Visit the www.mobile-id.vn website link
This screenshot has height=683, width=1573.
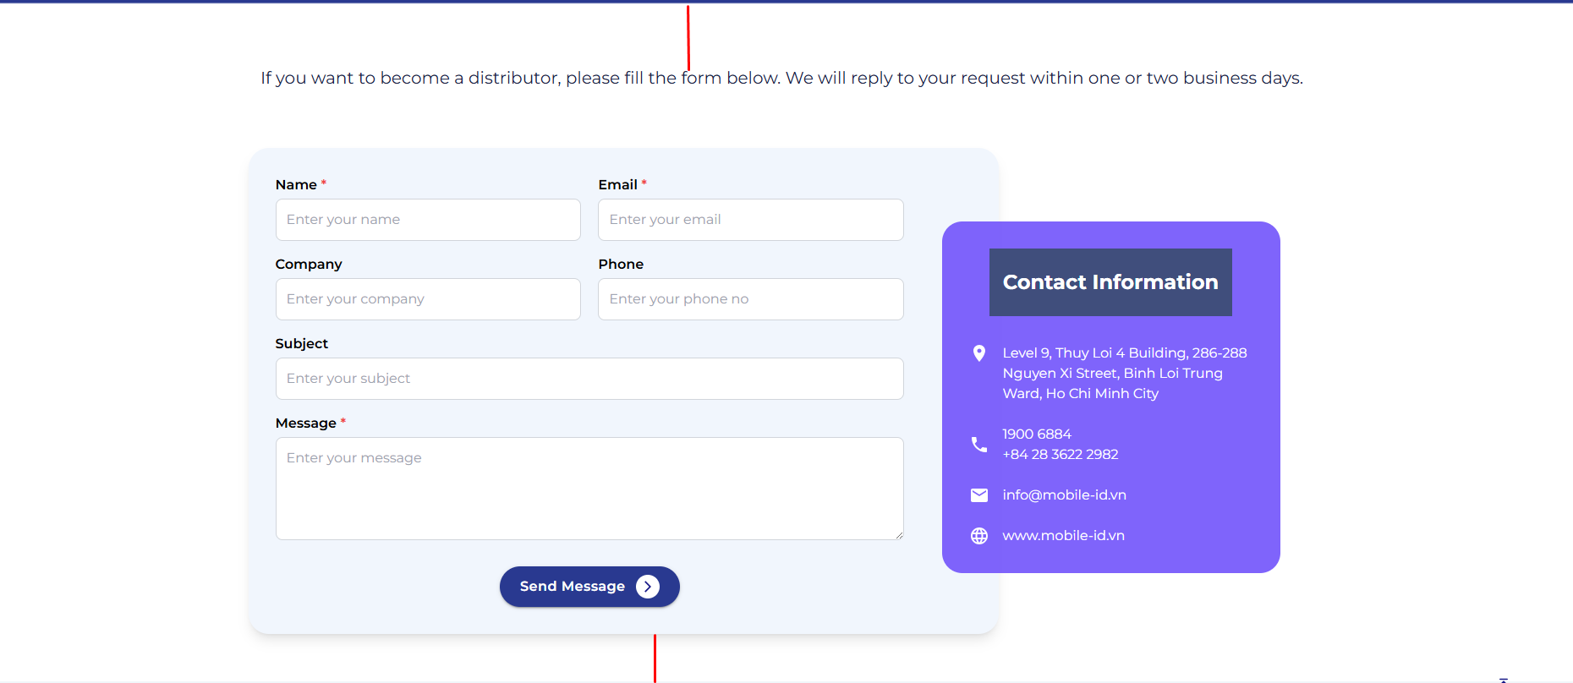pyautogui.click(x=1063, y=536)
